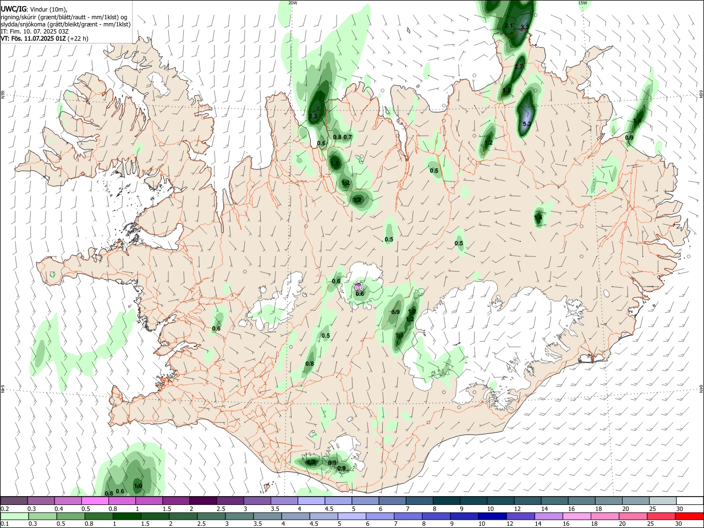Click the 1.0 value offshore southwest
704x528 pixels.
pyautogui.click(x=138, y=486)
